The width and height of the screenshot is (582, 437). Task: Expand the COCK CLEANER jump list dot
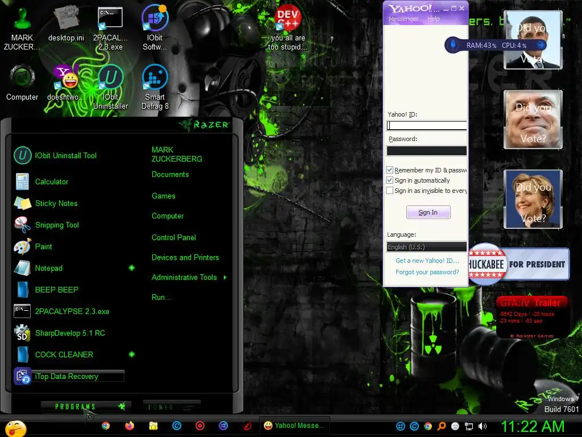tap(132, 354)
